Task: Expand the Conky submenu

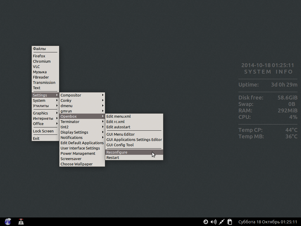Action: coord(82,101)
